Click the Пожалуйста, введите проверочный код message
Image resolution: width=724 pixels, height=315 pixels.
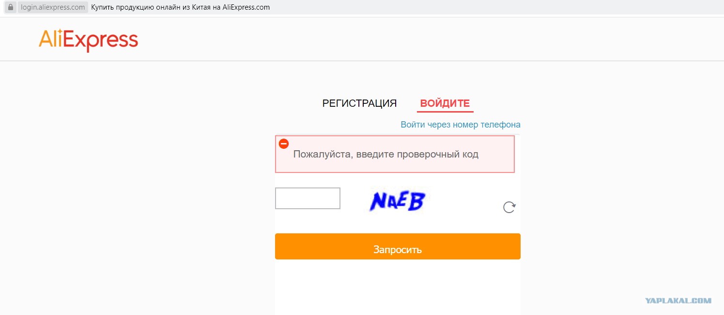pyautogui.click(x=385, y=155)
